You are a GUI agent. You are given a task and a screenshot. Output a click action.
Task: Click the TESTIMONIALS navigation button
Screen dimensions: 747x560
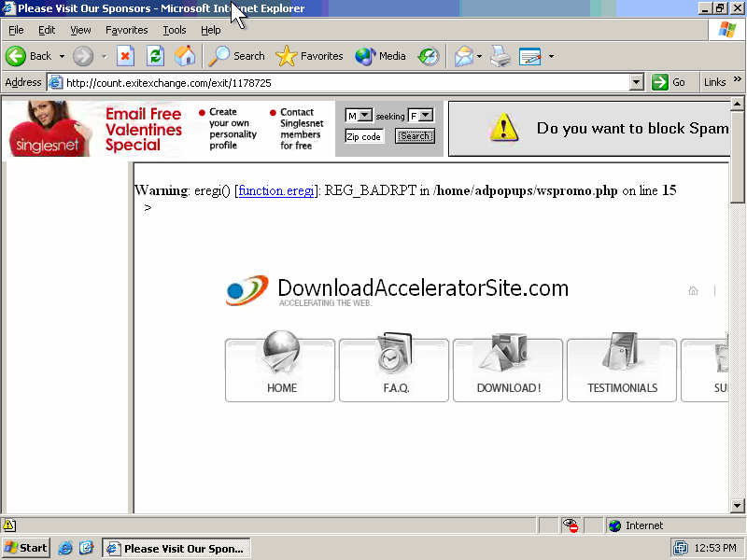622,370
